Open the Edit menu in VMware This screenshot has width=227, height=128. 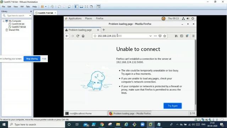pos(9,7)
